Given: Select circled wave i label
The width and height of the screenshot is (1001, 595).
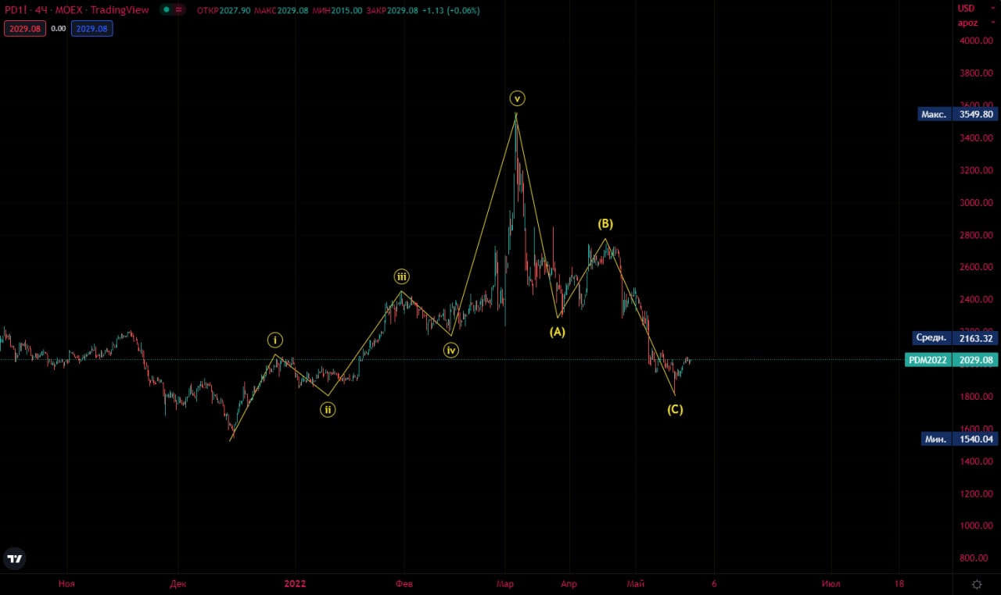Looking at the screenshot, I should coord(275,340).
